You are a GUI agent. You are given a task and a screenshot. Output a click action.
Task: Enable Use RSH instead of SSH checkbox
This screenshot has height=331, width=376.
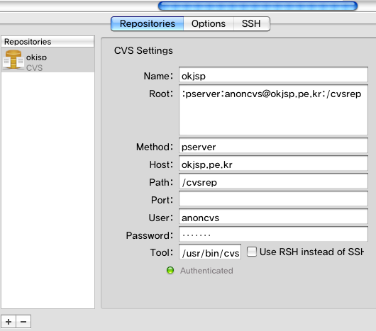(x=252, y=252)
